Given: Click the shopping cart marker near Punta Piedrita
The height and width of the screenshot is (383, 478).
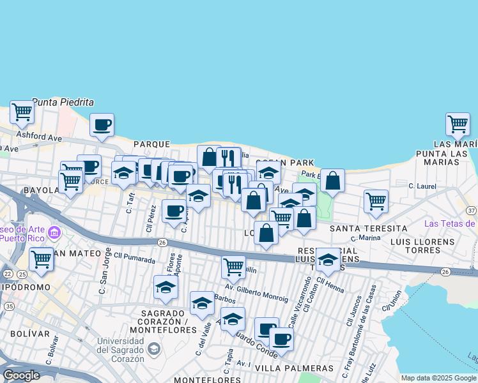Looking at the screenshot, I should tap(22, 112).
